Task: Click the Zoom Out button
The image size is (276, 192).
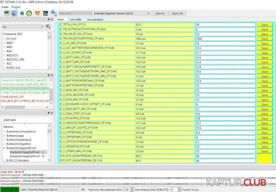Action: pyautogui.click(x=178, y=14)
